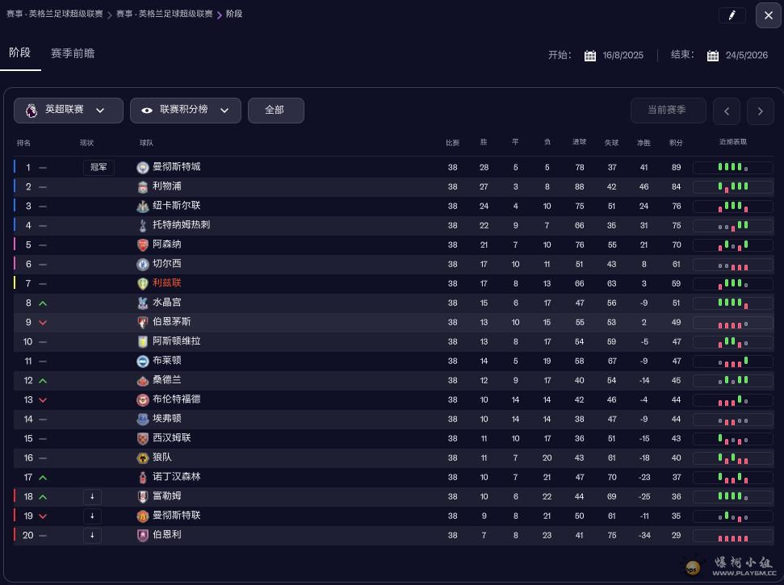784x585 pixels.
Task: Click the 全部 filter button
Action: pyautogui.click(x=275, y=111)
